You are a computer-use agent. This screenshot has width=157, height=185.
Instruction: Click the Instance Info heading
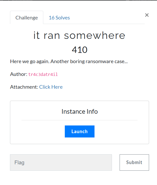(x=80, y=111)
